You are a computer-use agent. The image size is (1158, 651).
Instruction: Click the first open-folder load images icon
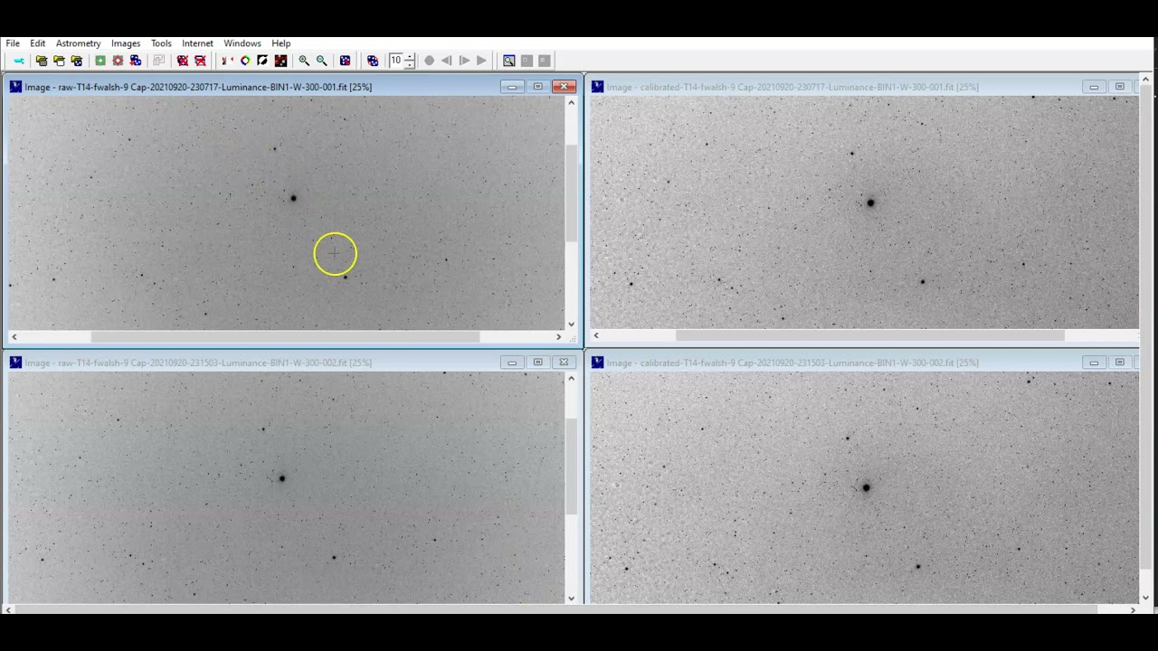click(x=42, y=61)
